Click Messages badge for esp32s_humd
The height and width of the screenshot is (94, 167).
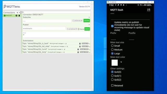[x=84, y=49]
